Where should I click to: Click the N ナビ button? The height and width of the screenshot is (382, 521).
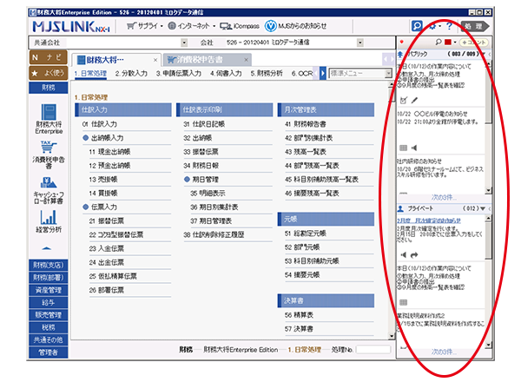coord(48,57)
